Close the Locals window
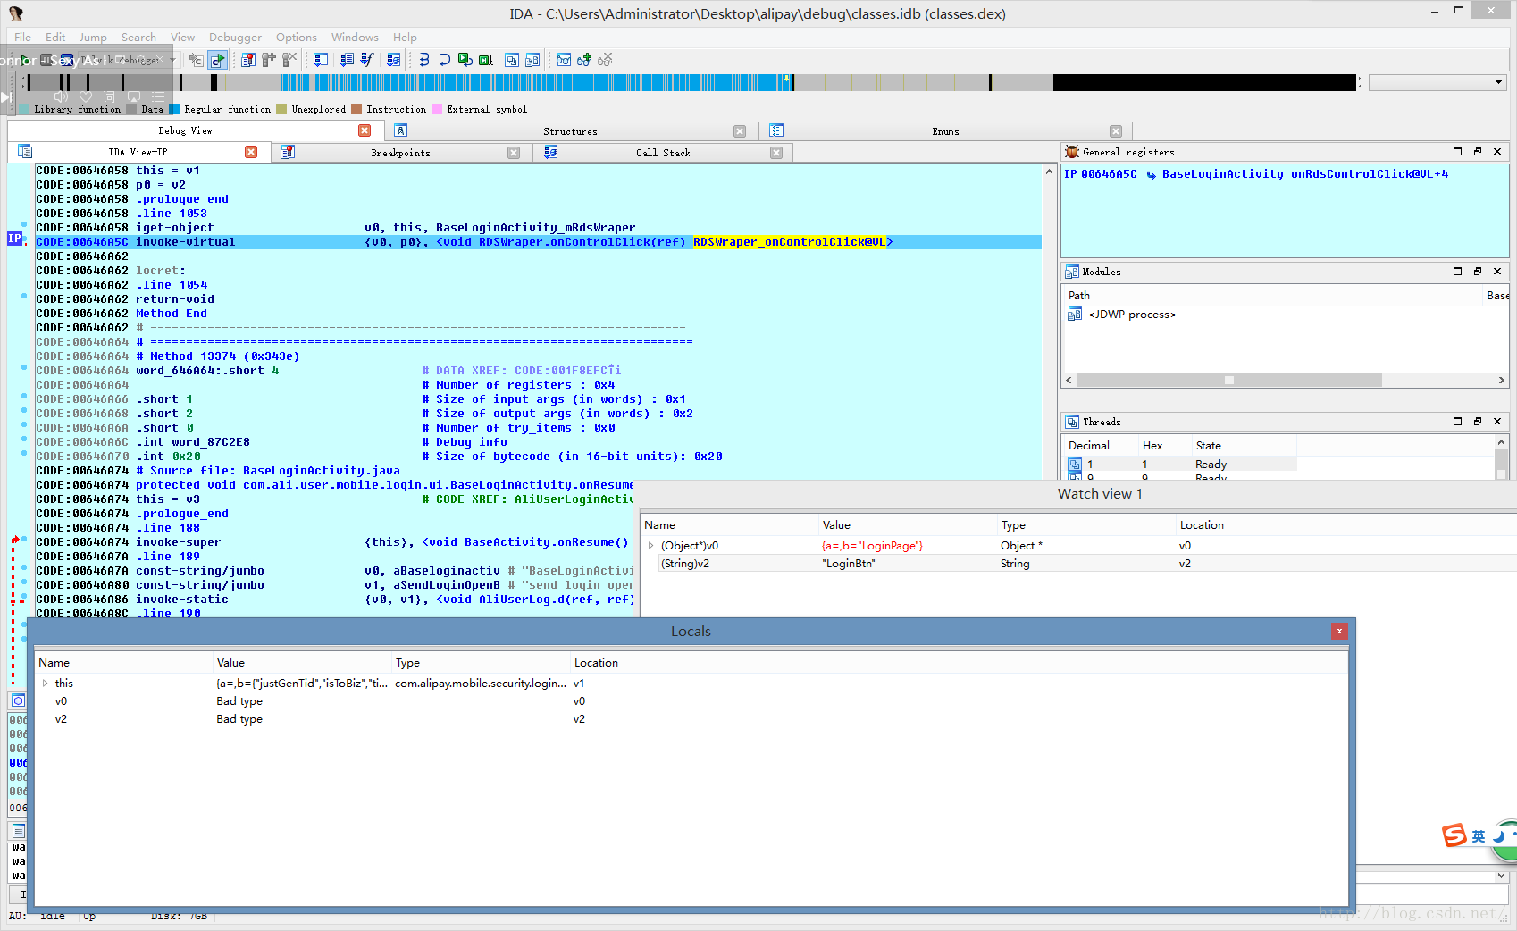 [1338, 632]
